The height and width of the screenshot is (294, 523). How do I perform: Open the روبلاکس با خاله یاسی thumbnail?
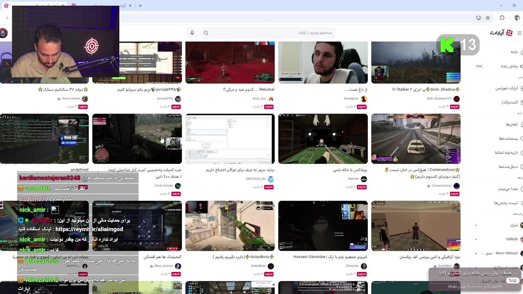(323, 139)
